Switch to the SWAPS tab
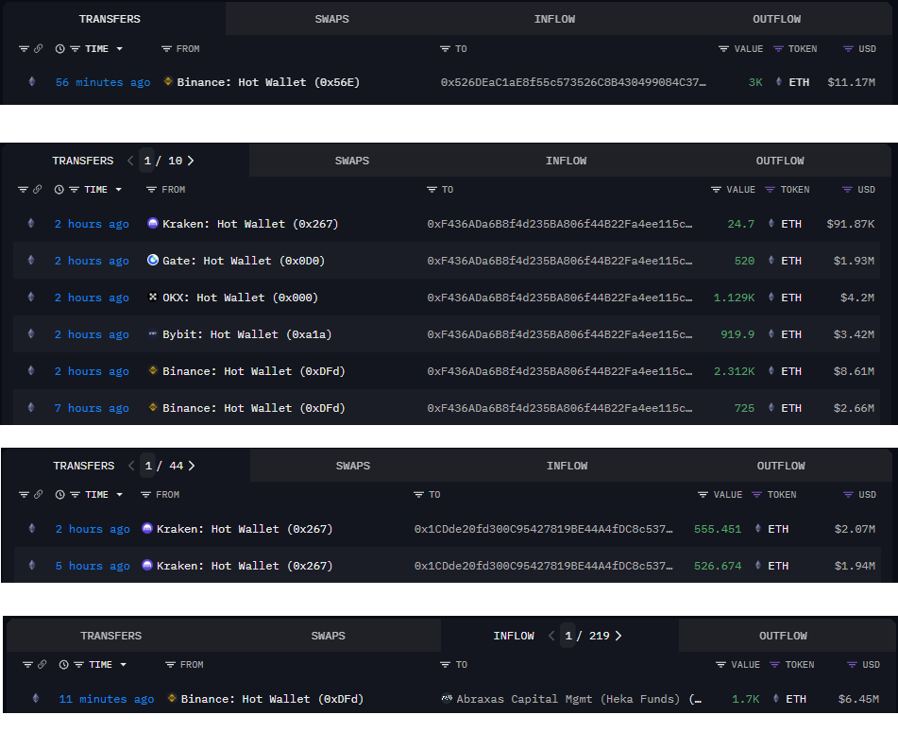Image resolution: width=898 pixels, height=732 pixels. [x=331, y=19]
